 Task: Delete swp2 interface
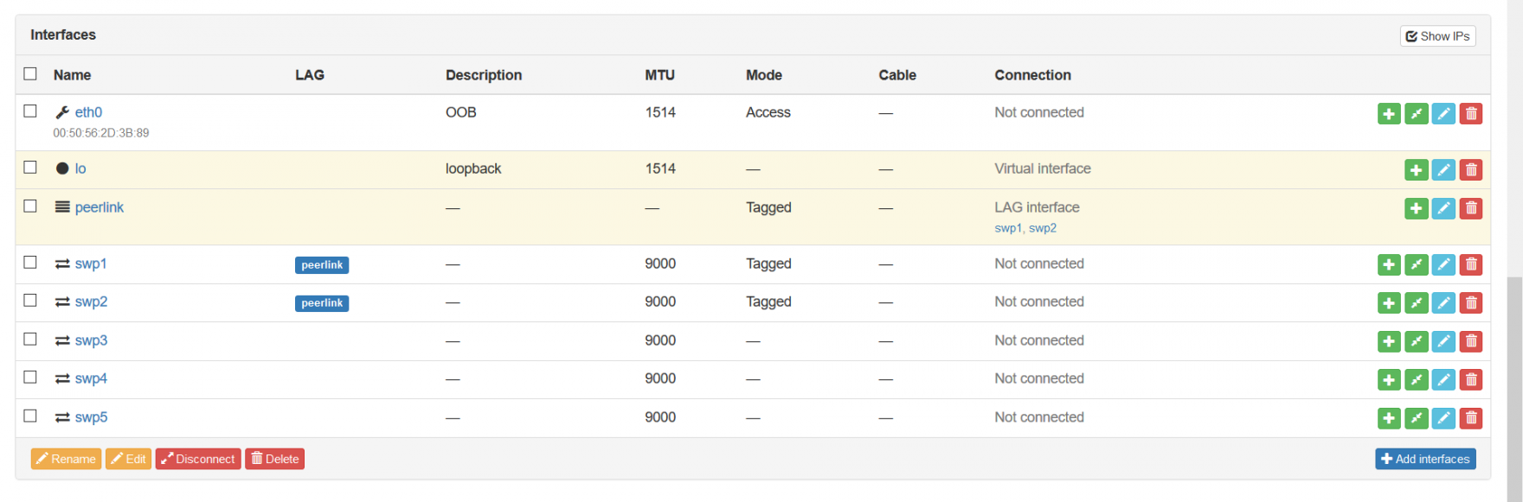pos(1471,302)
